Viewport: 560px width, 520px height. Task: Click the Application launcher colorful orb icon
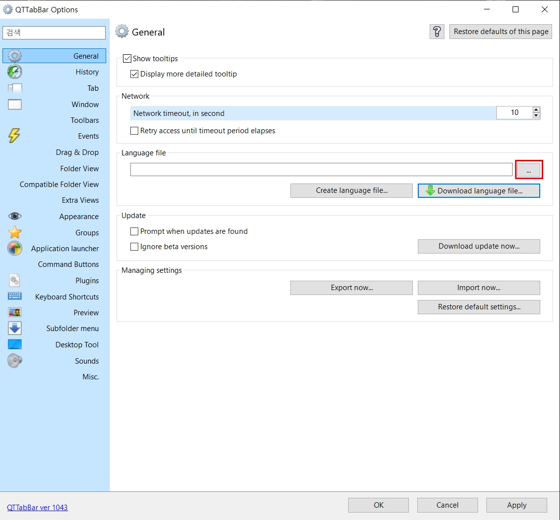coord(15,248)
